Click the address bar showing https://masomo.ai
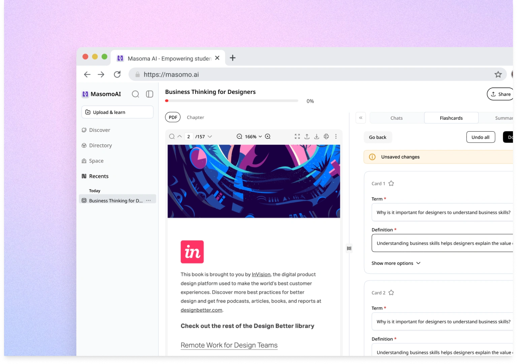This screenshot has width=517, height=364. [x=317, y=75]
